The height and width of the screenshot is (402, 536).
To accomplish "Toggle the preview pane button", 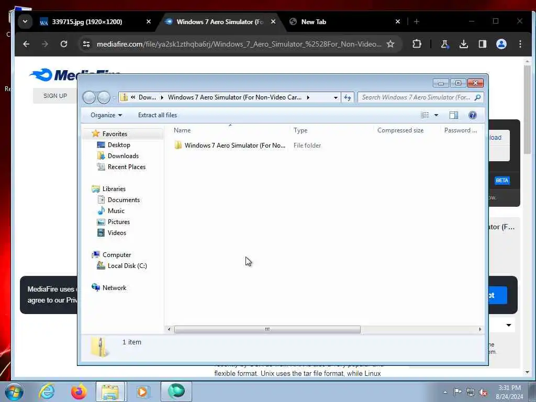I will (454, 115).
